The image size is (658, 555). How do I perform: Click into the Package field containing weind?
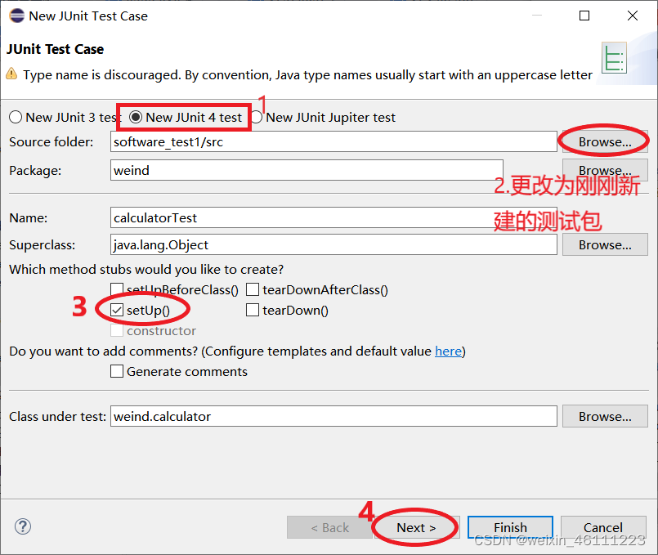[307, 170]
